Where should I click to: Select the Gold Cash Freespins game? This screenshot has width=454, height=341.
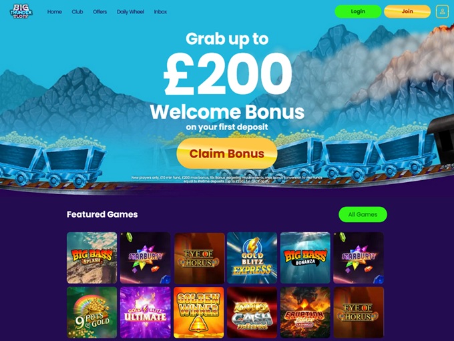(x=252, y=312)
